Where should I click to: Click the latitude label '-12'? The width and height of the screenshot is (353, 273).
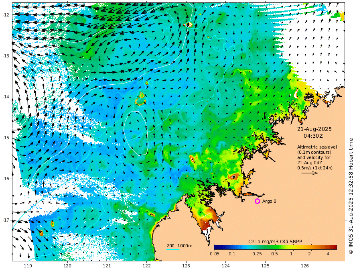tap(6, 15)
